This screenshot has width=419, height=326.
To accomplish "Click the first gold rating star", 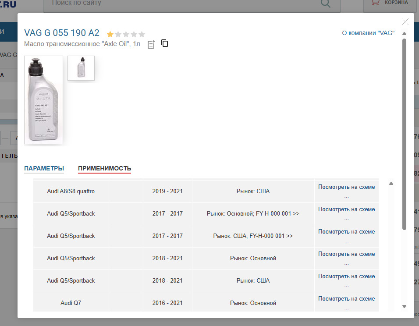I will tap(110, 34).
